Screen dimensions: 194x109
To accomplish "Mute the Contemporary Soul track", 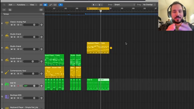I will [x=12, y=74].
